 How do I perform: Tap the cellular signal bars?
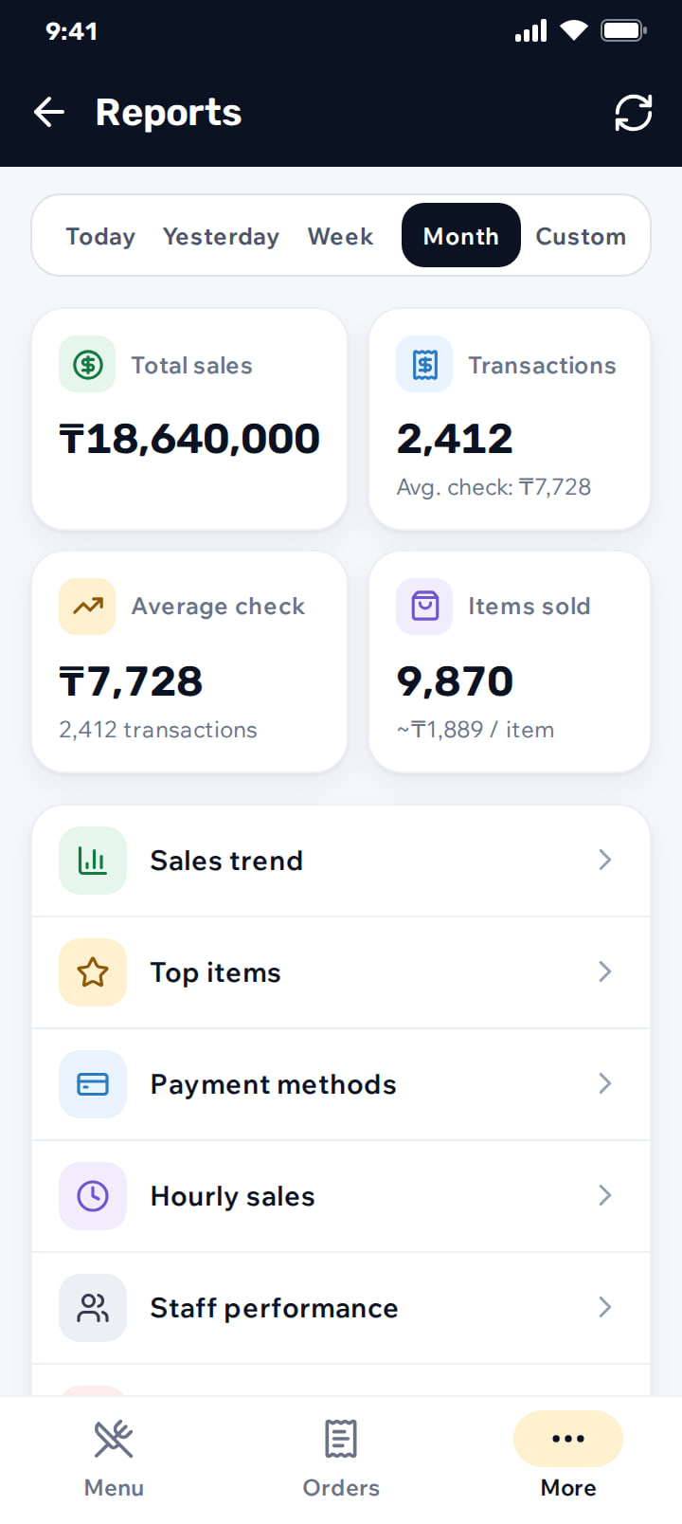click(x=531, y=31)
